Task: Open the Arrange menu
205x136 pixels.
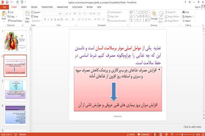Action: point(154,16)
